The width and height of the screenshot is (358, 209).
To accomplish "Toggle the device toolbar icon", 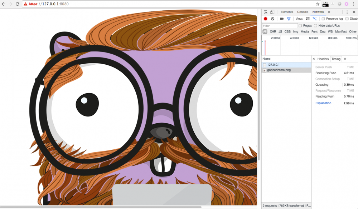I will (x=272, y=12).
